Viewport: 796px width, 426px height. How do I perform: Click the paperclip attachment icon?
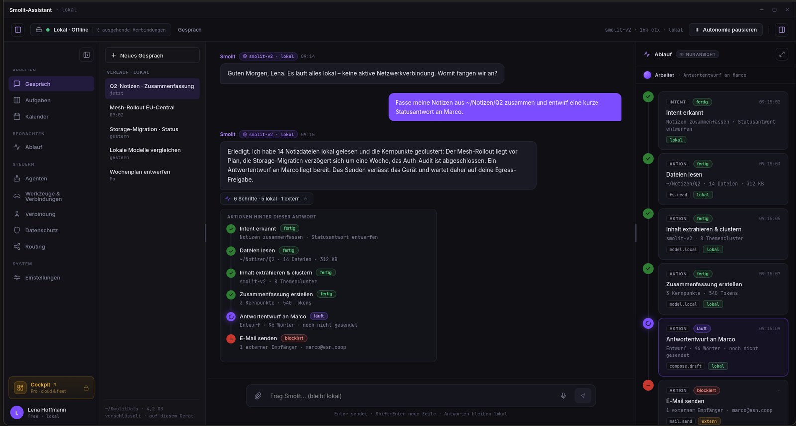[x=258, y=396]
